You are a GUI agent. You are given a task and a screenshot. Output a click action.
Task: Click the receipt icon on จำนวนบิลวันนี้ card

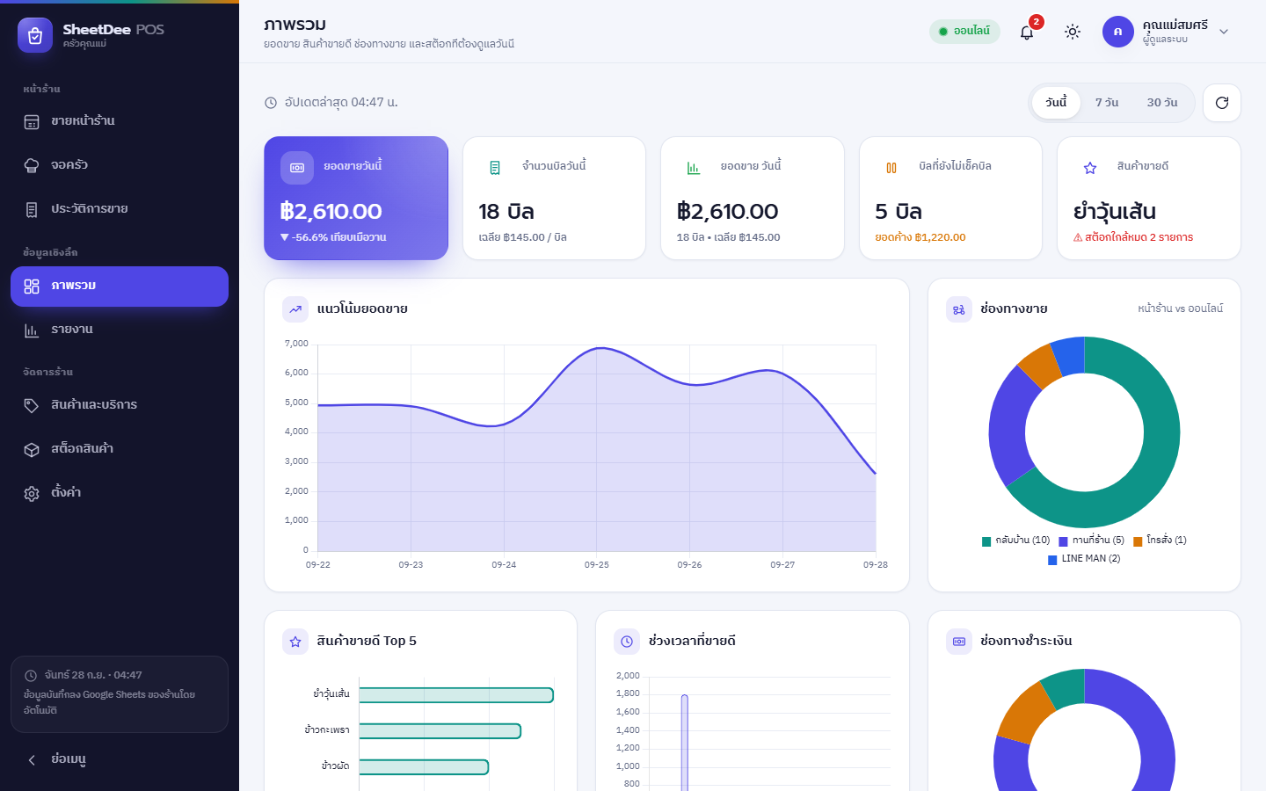(x=495, y=168)
